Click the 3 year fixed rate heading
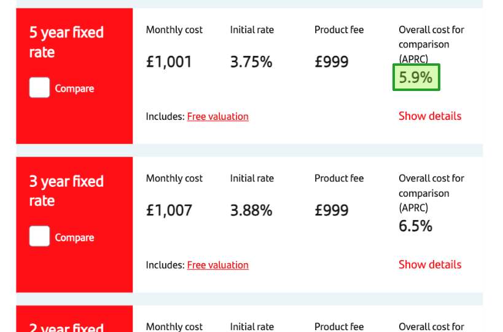Screen dimensions: 503x332 [x=66, y=191]
